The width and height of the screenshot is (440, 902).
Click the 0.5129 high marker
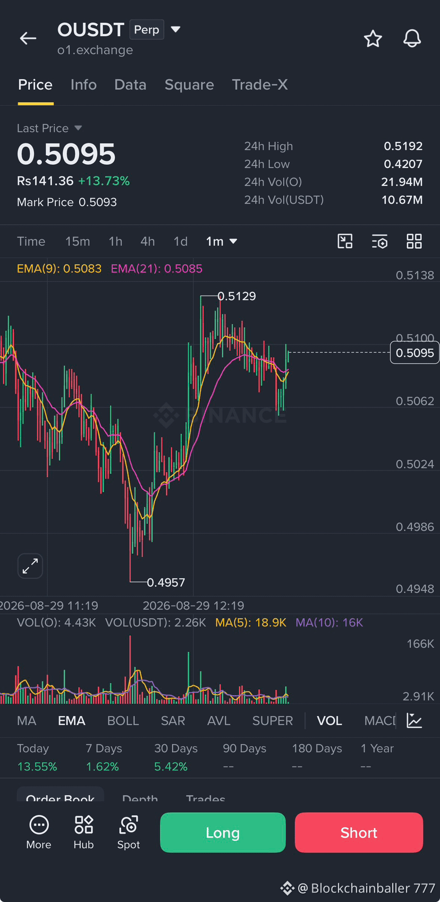[236, 296]
